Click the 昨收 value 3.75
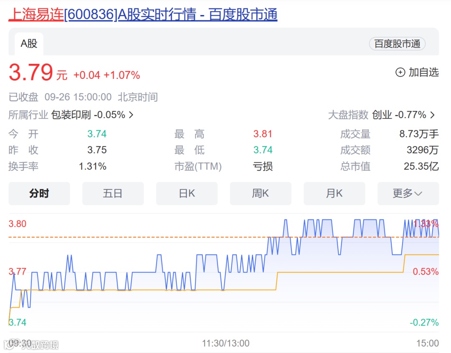 [x=97, y=150]
